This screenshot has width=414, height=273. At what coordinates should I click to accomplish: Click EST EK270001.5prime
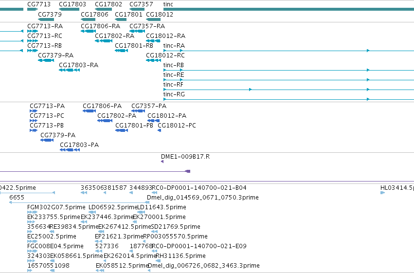159,218
